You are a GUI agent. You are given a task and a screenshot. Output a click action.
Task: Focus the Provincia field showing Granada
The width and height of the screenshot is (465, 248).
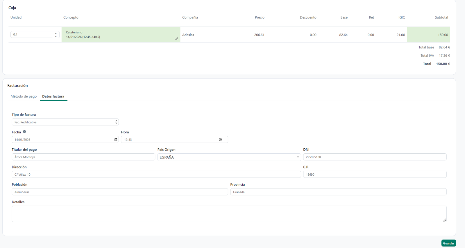pos(338,192)
